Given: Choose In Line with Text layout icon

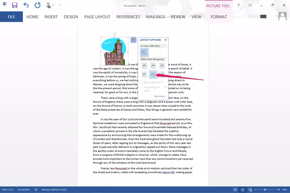Looking at the screenshot, I should (x=144, y=52).
